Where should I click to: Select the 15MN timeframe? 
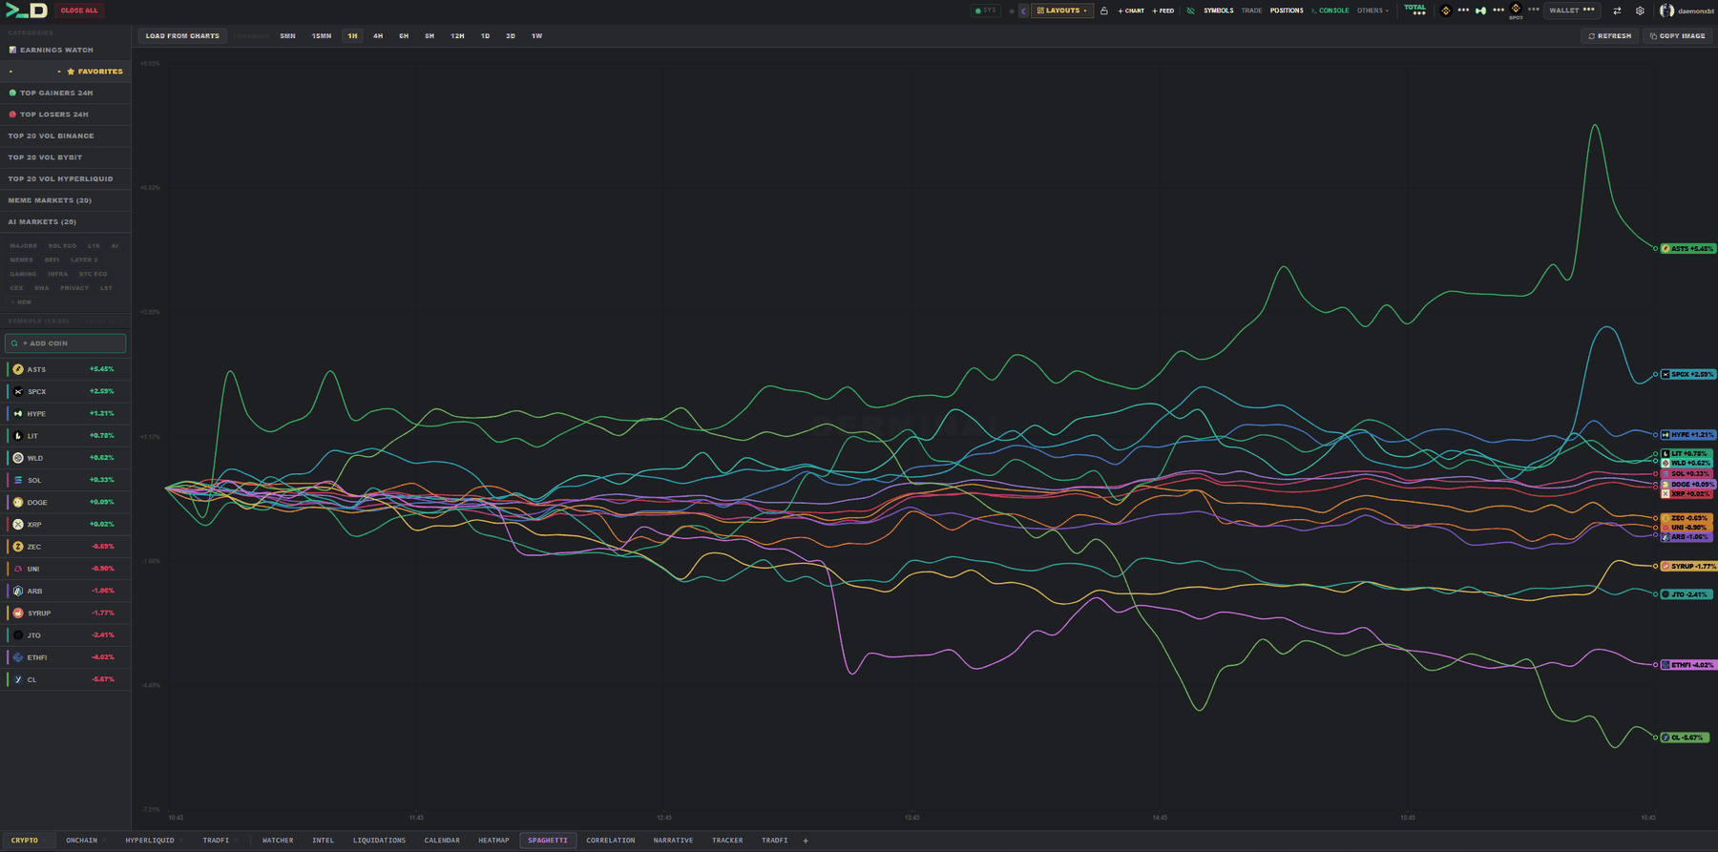point(322,36)
